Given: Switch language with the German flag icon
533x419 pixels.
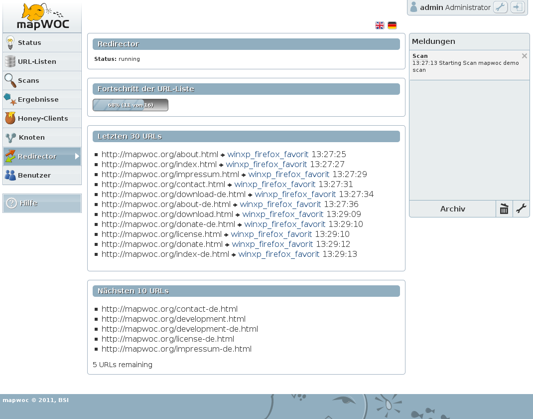Looking at the screenshot, I should coord(392,25).
